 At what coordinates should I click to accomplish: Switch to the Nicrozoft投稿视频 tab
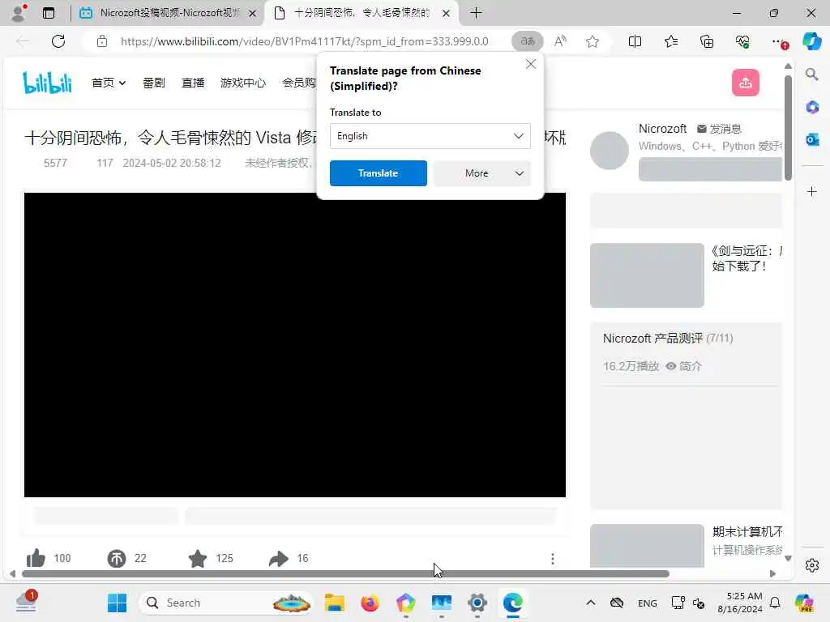pos(169,13)
